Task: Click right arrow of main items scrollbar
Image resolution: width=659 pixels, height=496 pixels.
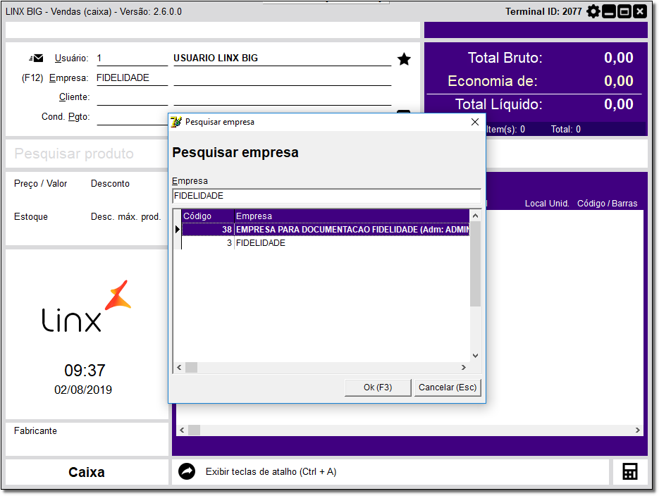Action: tap(638, 430)
